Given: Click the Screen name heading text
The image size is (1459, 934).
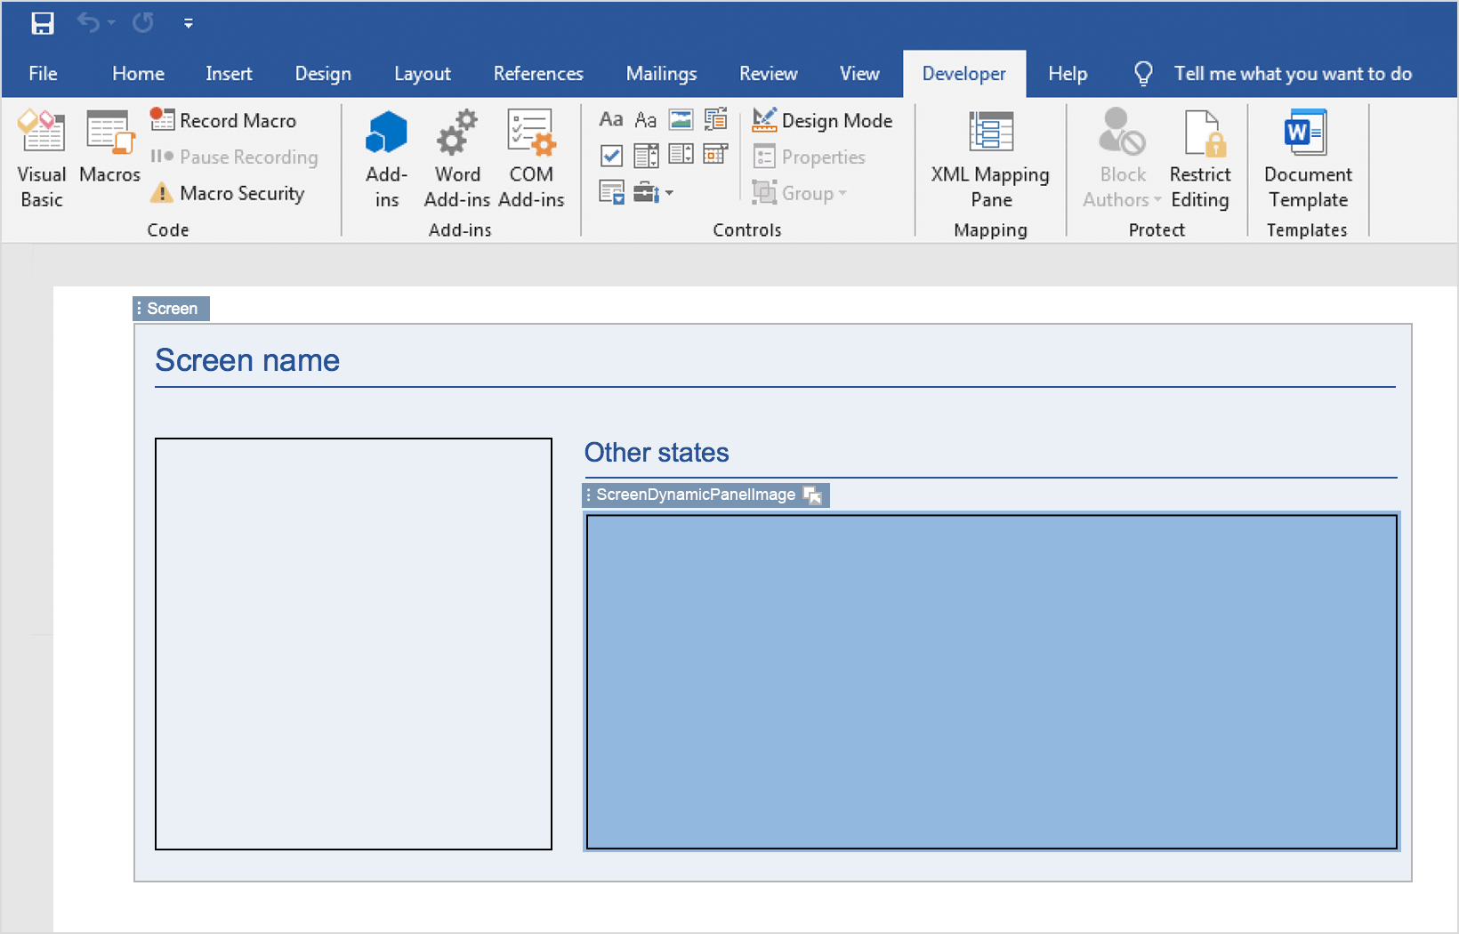Looking at the screenshot, I should [247, 360].
